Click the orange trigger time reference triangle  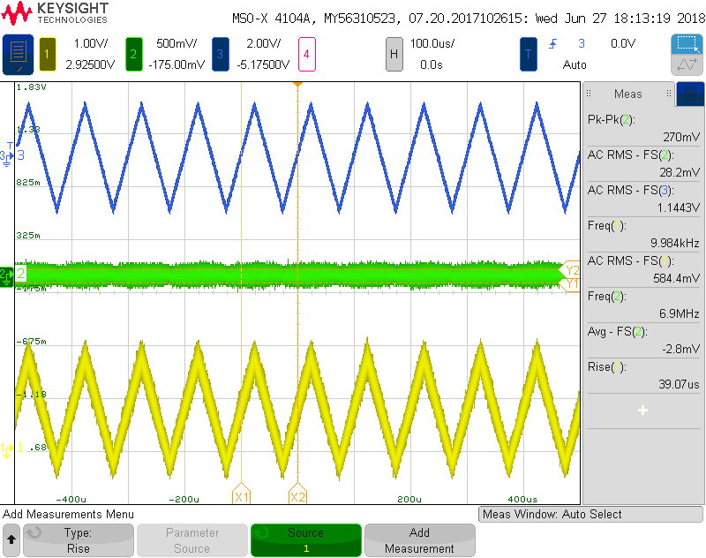point(297,85)
